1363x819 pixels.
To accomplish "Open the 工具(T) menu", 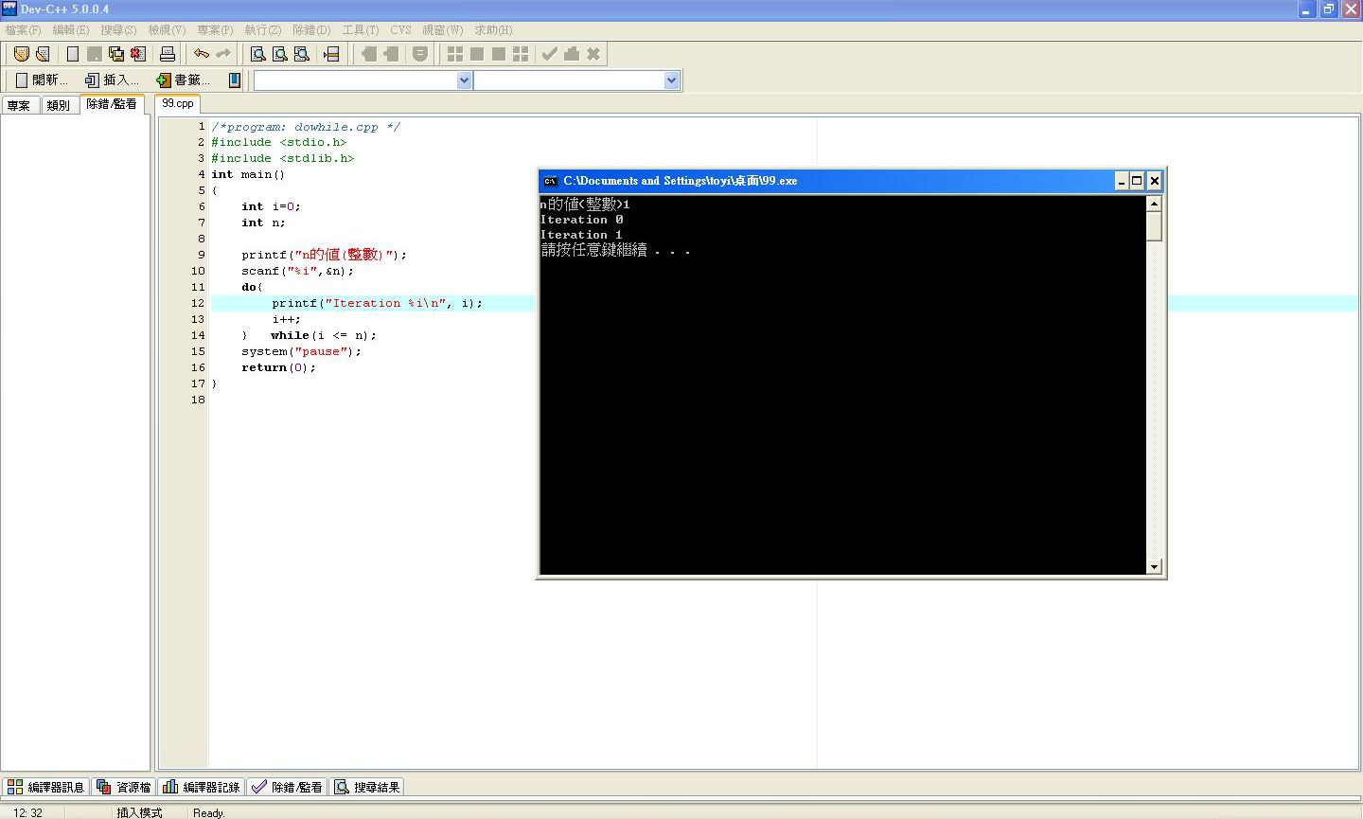I will point(360,30).
